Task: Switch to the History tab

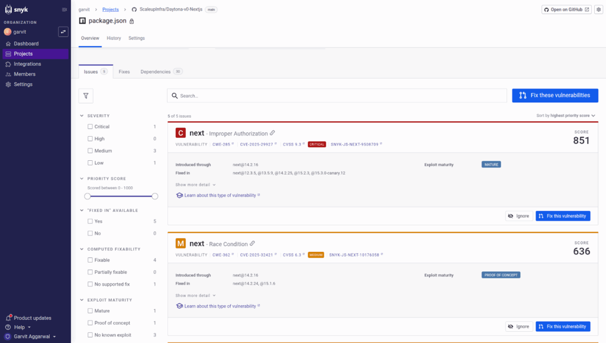Action: click(114, 38)
